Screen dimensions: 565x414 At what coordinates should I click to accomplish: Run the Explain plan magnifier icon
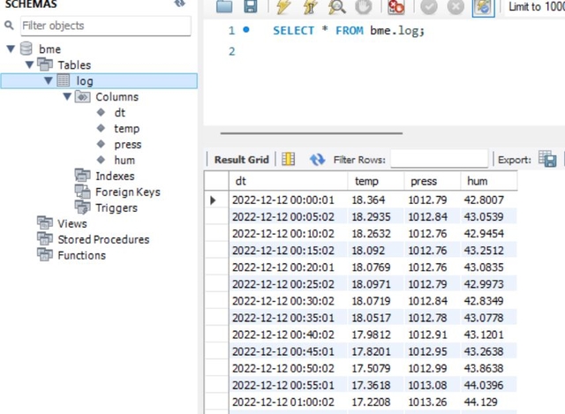pos(337,6)
